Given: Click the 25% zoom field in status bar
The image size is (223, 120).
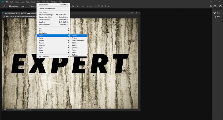Looking at the screenshot, I should (x=5, y=110).
